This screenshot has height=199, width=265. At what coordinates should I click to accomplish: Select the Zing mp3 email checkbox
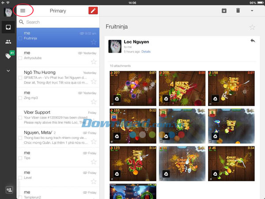(x=20, y=98)
